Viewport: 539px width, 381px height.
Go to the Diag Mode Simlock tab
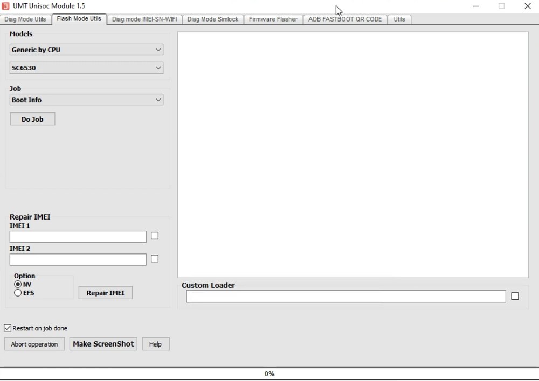click(x=213, y=19)
